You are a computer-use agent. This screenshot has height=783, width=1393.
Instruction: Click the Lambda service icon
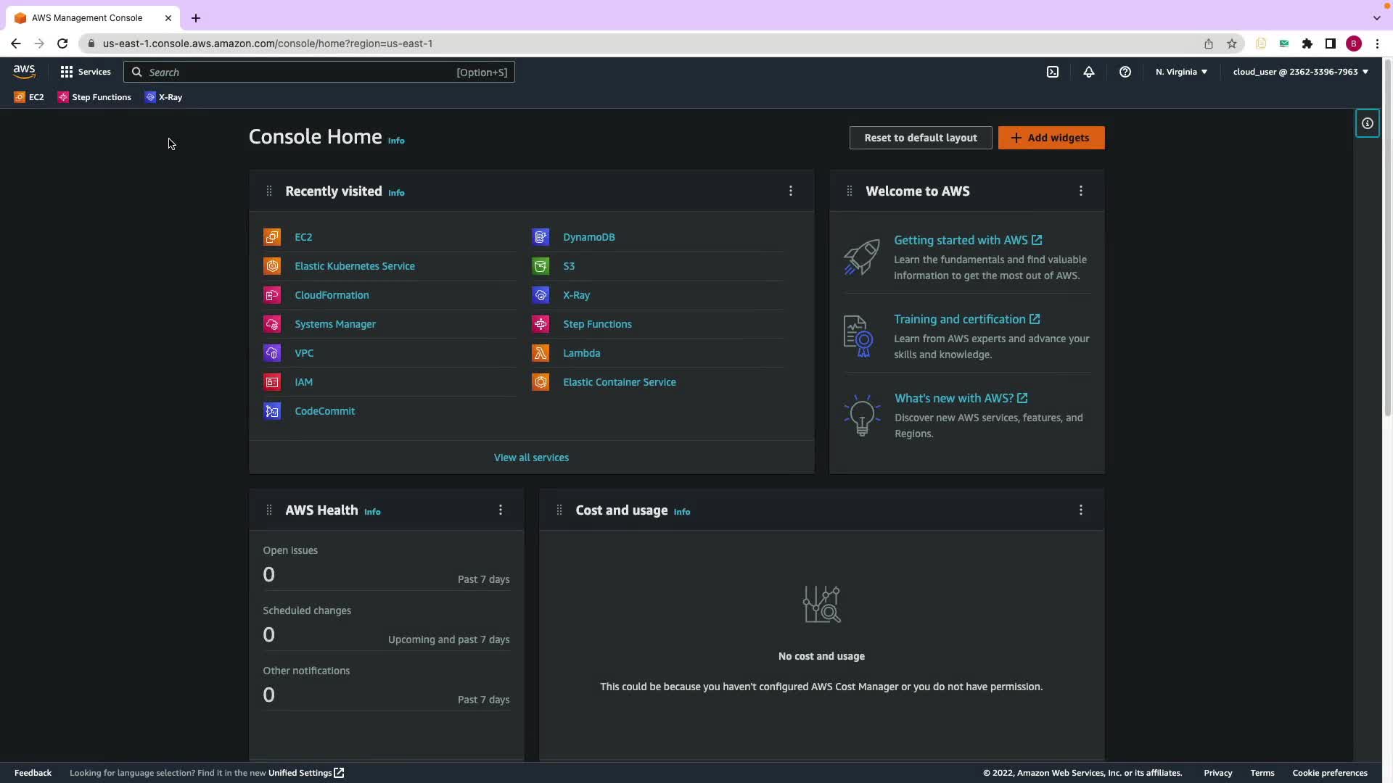tap(541, 353)
